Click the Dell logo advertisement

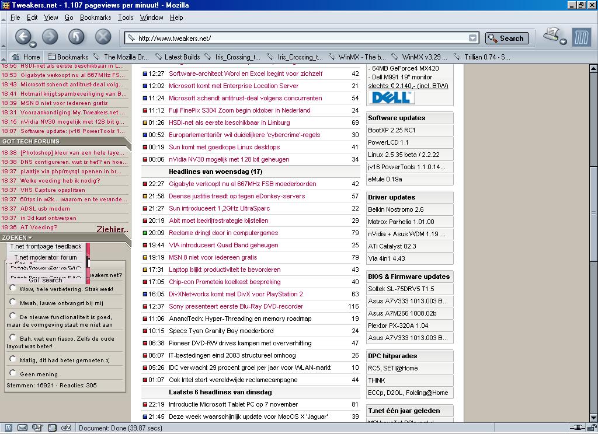tap(391, 97)
